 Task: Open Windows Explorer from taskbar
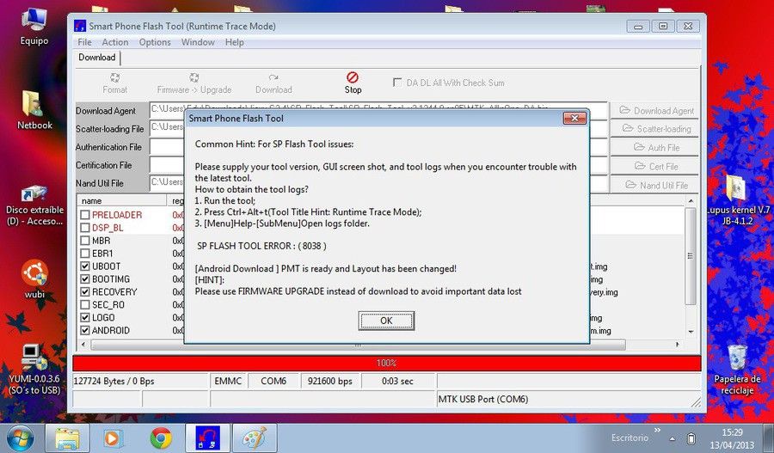point(67,438)
